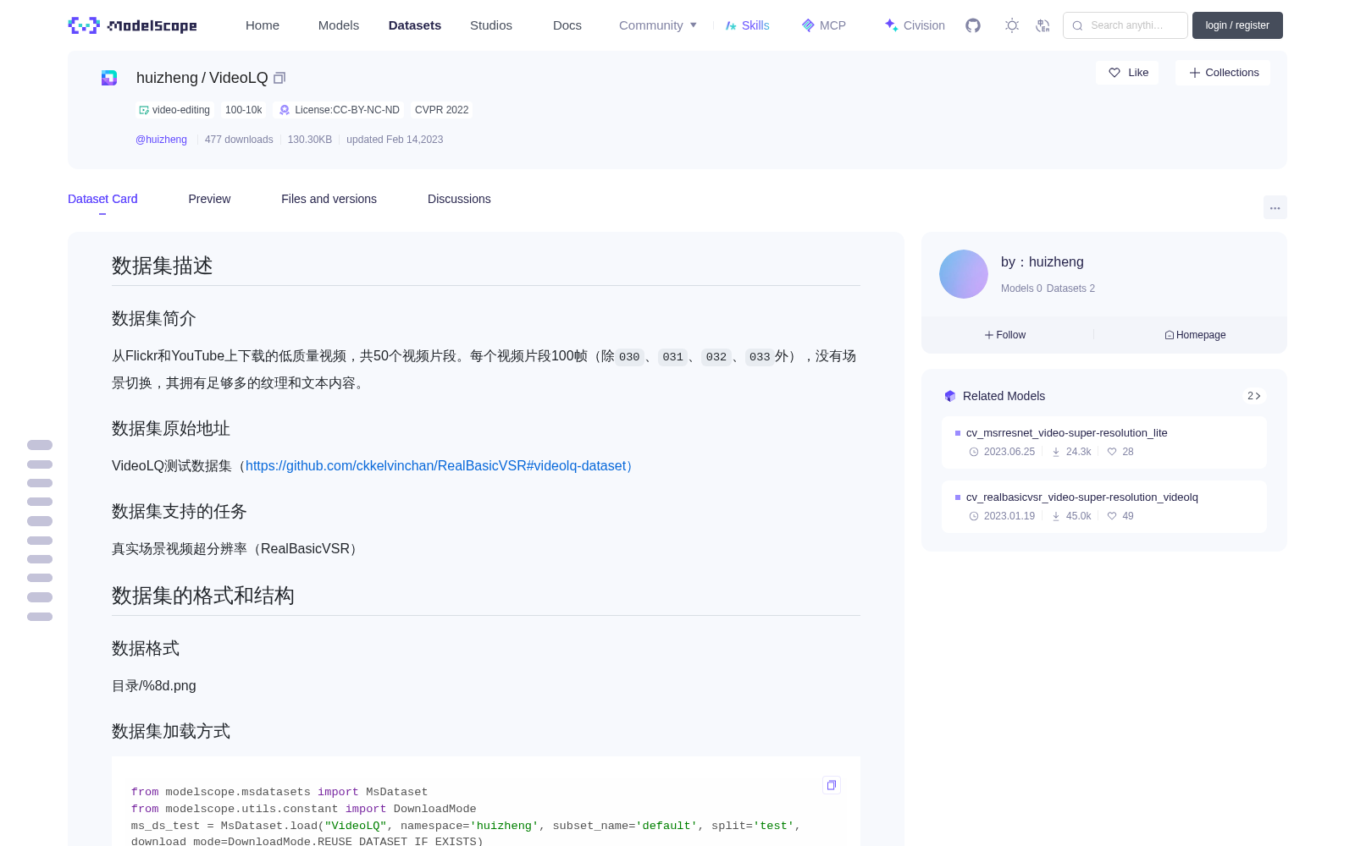Click the License:CC-BY-NC-ND tag
The image size is (1355, 846).
tap(340, 110)
